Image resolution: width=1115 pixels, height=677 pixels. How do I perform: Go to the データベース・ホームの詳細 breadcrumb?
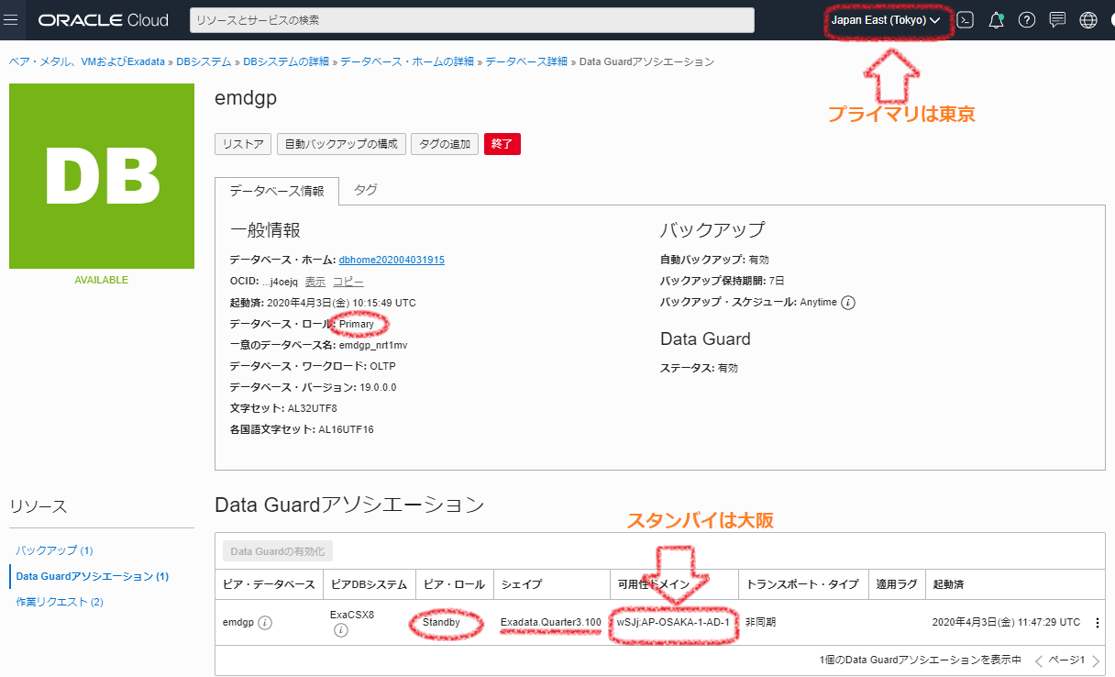pos(407,61)
